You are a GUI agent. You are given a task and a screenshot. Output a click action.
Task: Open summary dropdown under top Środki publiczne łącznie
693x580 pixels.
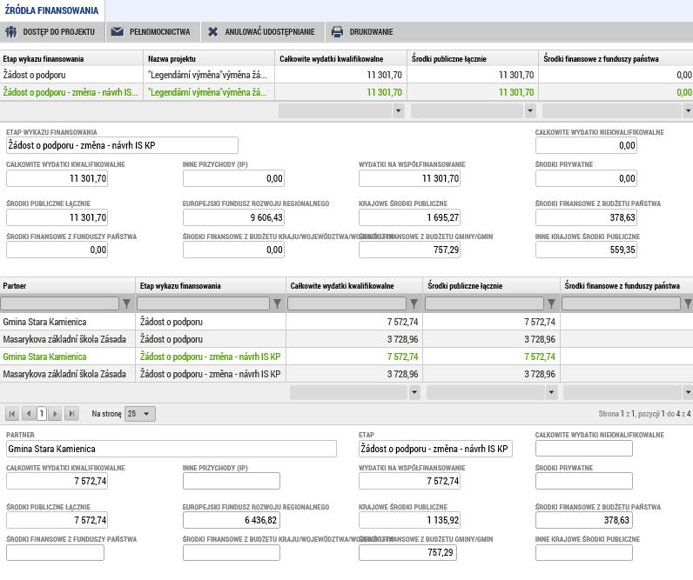pos(530,110)
